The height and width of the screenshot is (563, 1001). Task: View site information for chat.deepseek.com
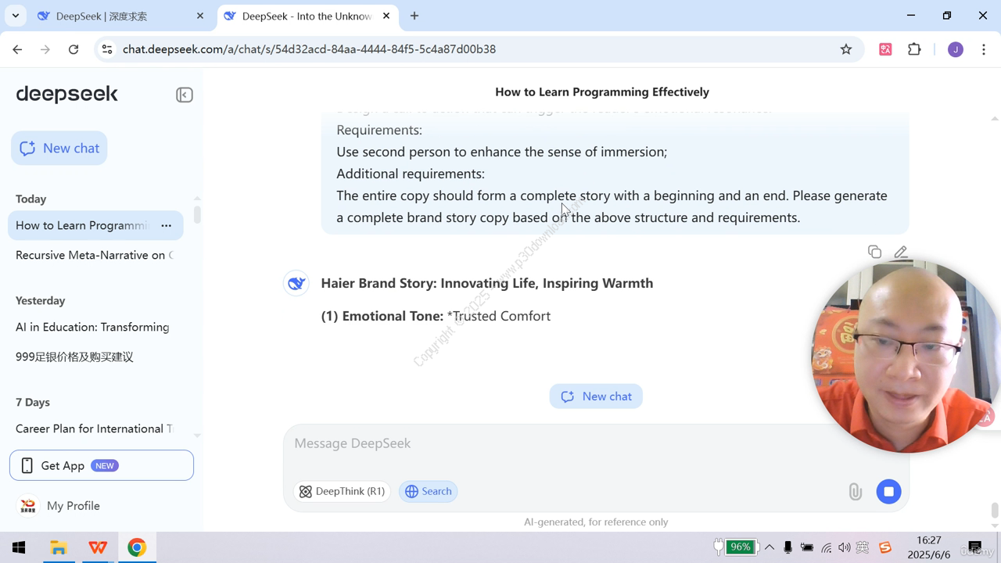(107, 49)
